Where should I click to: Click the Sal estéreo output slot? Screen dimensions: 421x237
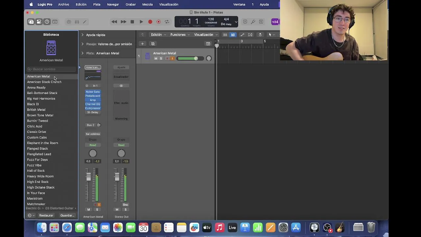click(93, 134)
